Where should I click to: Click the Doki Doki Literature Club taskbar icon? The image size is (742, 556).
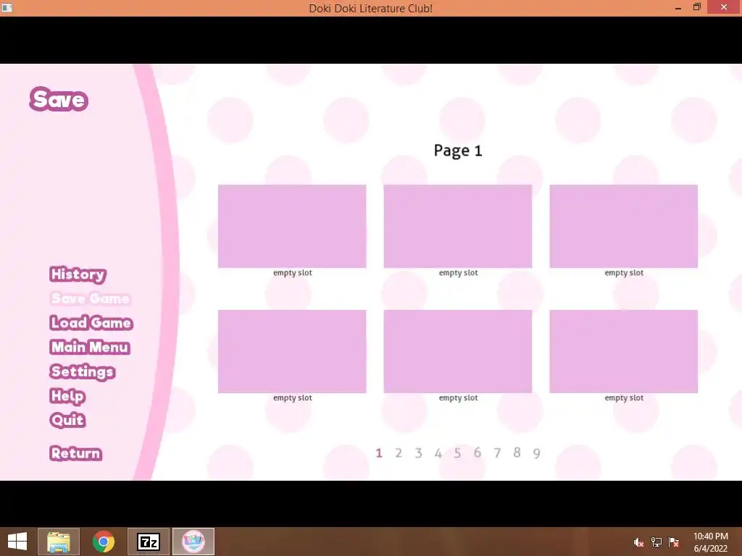click(193, 542)
